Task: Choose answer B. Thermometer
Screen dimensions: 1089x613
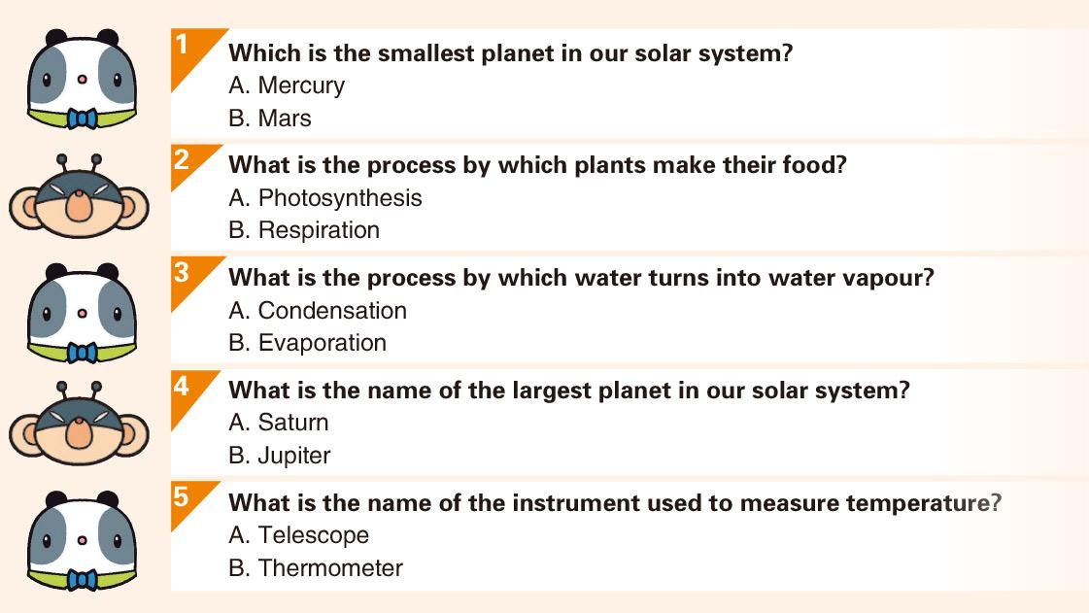Action: tap(316, 568)
